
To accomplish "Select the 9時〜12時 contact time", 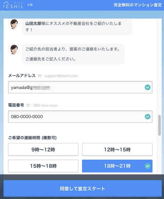I will [x=43, y=149].
